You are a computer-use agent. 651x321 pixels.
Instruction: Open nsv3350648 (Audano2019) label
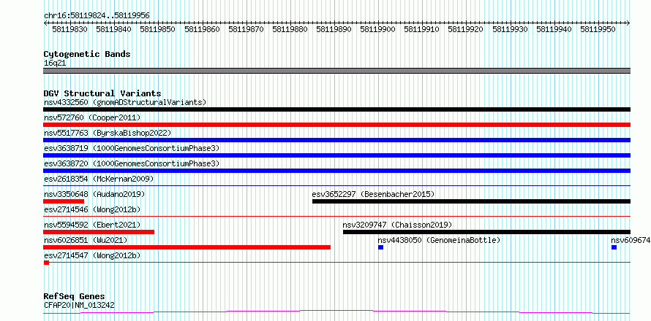[94, 194]
